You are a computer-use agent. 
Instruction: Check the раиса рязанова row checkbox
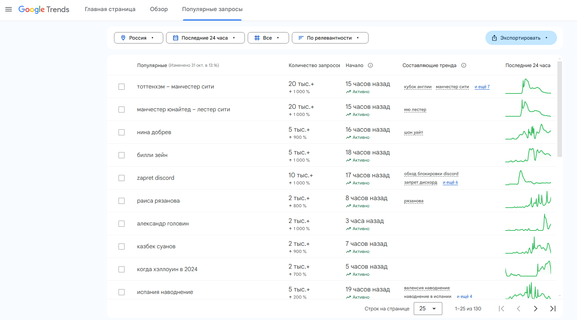click(x=122, y=201)
